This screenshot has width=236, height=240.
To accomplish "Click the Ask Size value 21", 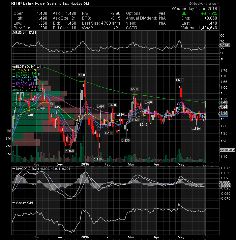I will pyautogui.click(x=74, y=18).
